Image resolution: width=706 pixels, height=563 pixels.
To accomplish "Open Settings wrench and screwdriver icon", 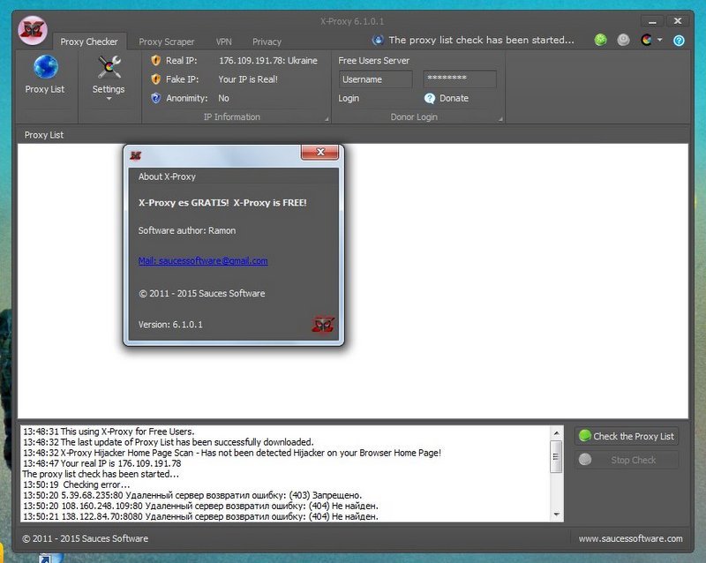I will pos(109,67).
